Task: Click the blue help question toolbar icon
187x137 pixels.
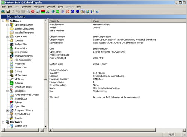Action: pyautogui.click(x=98, y=12)
